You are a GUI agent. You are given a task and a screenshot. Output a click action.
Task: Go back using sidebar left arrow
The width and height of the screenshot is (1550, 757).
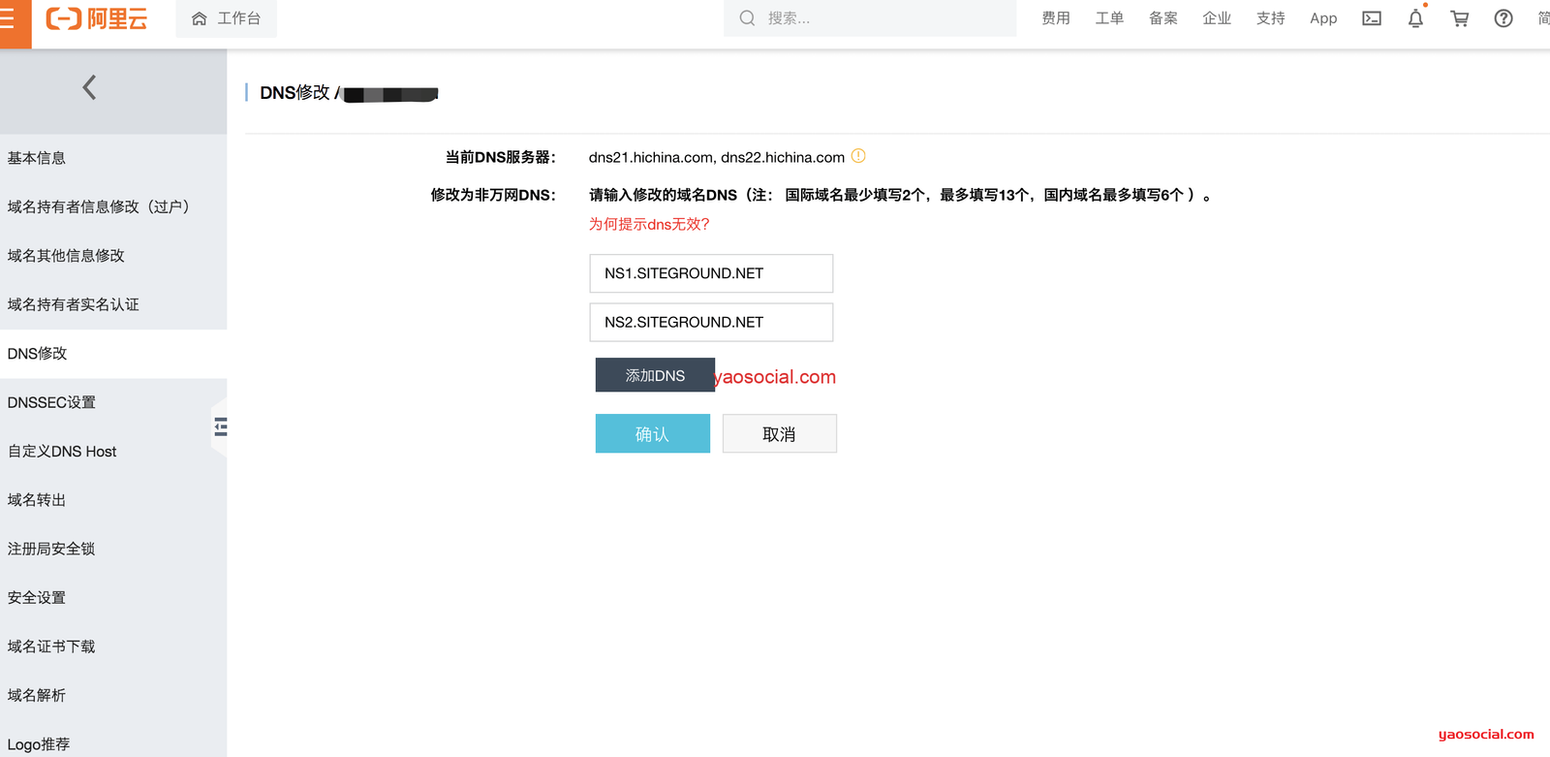tap(89, 88)
